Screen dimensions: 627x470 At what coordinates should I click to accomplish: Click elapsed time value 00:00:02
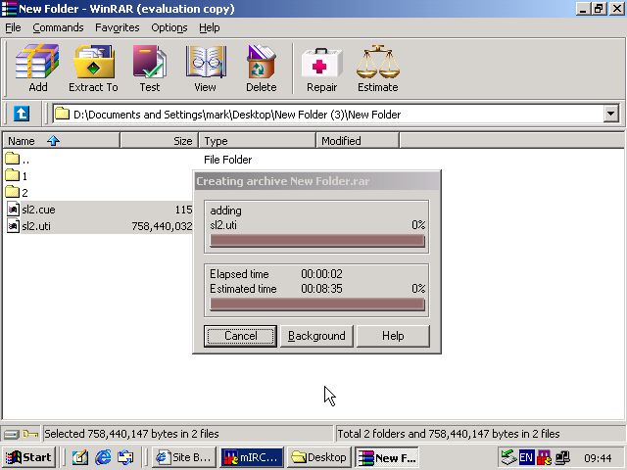tap(321, 274)
